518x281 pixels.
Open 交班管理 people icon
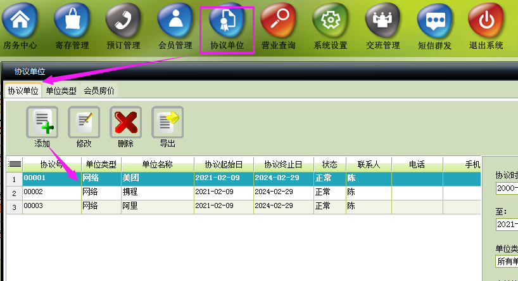click(382, 20)
